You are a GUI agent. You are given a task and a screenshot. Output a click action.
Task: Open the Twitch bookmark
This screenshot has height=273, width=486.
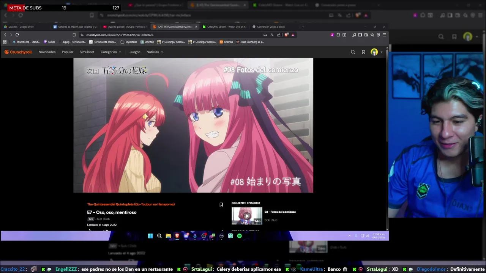(x=49, y=42)
